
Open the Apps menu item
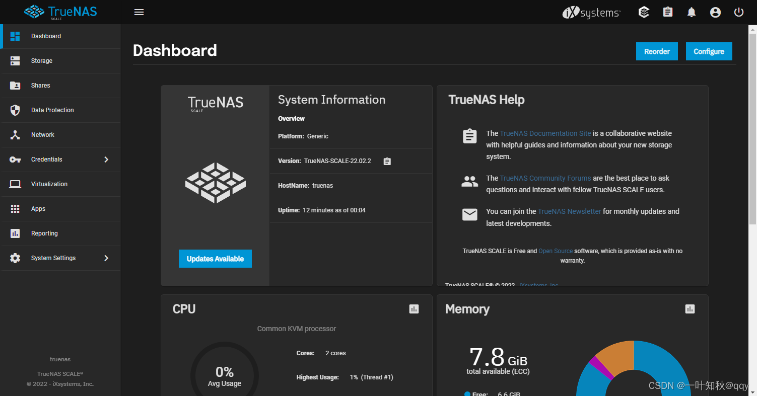[x=60, y=209]
